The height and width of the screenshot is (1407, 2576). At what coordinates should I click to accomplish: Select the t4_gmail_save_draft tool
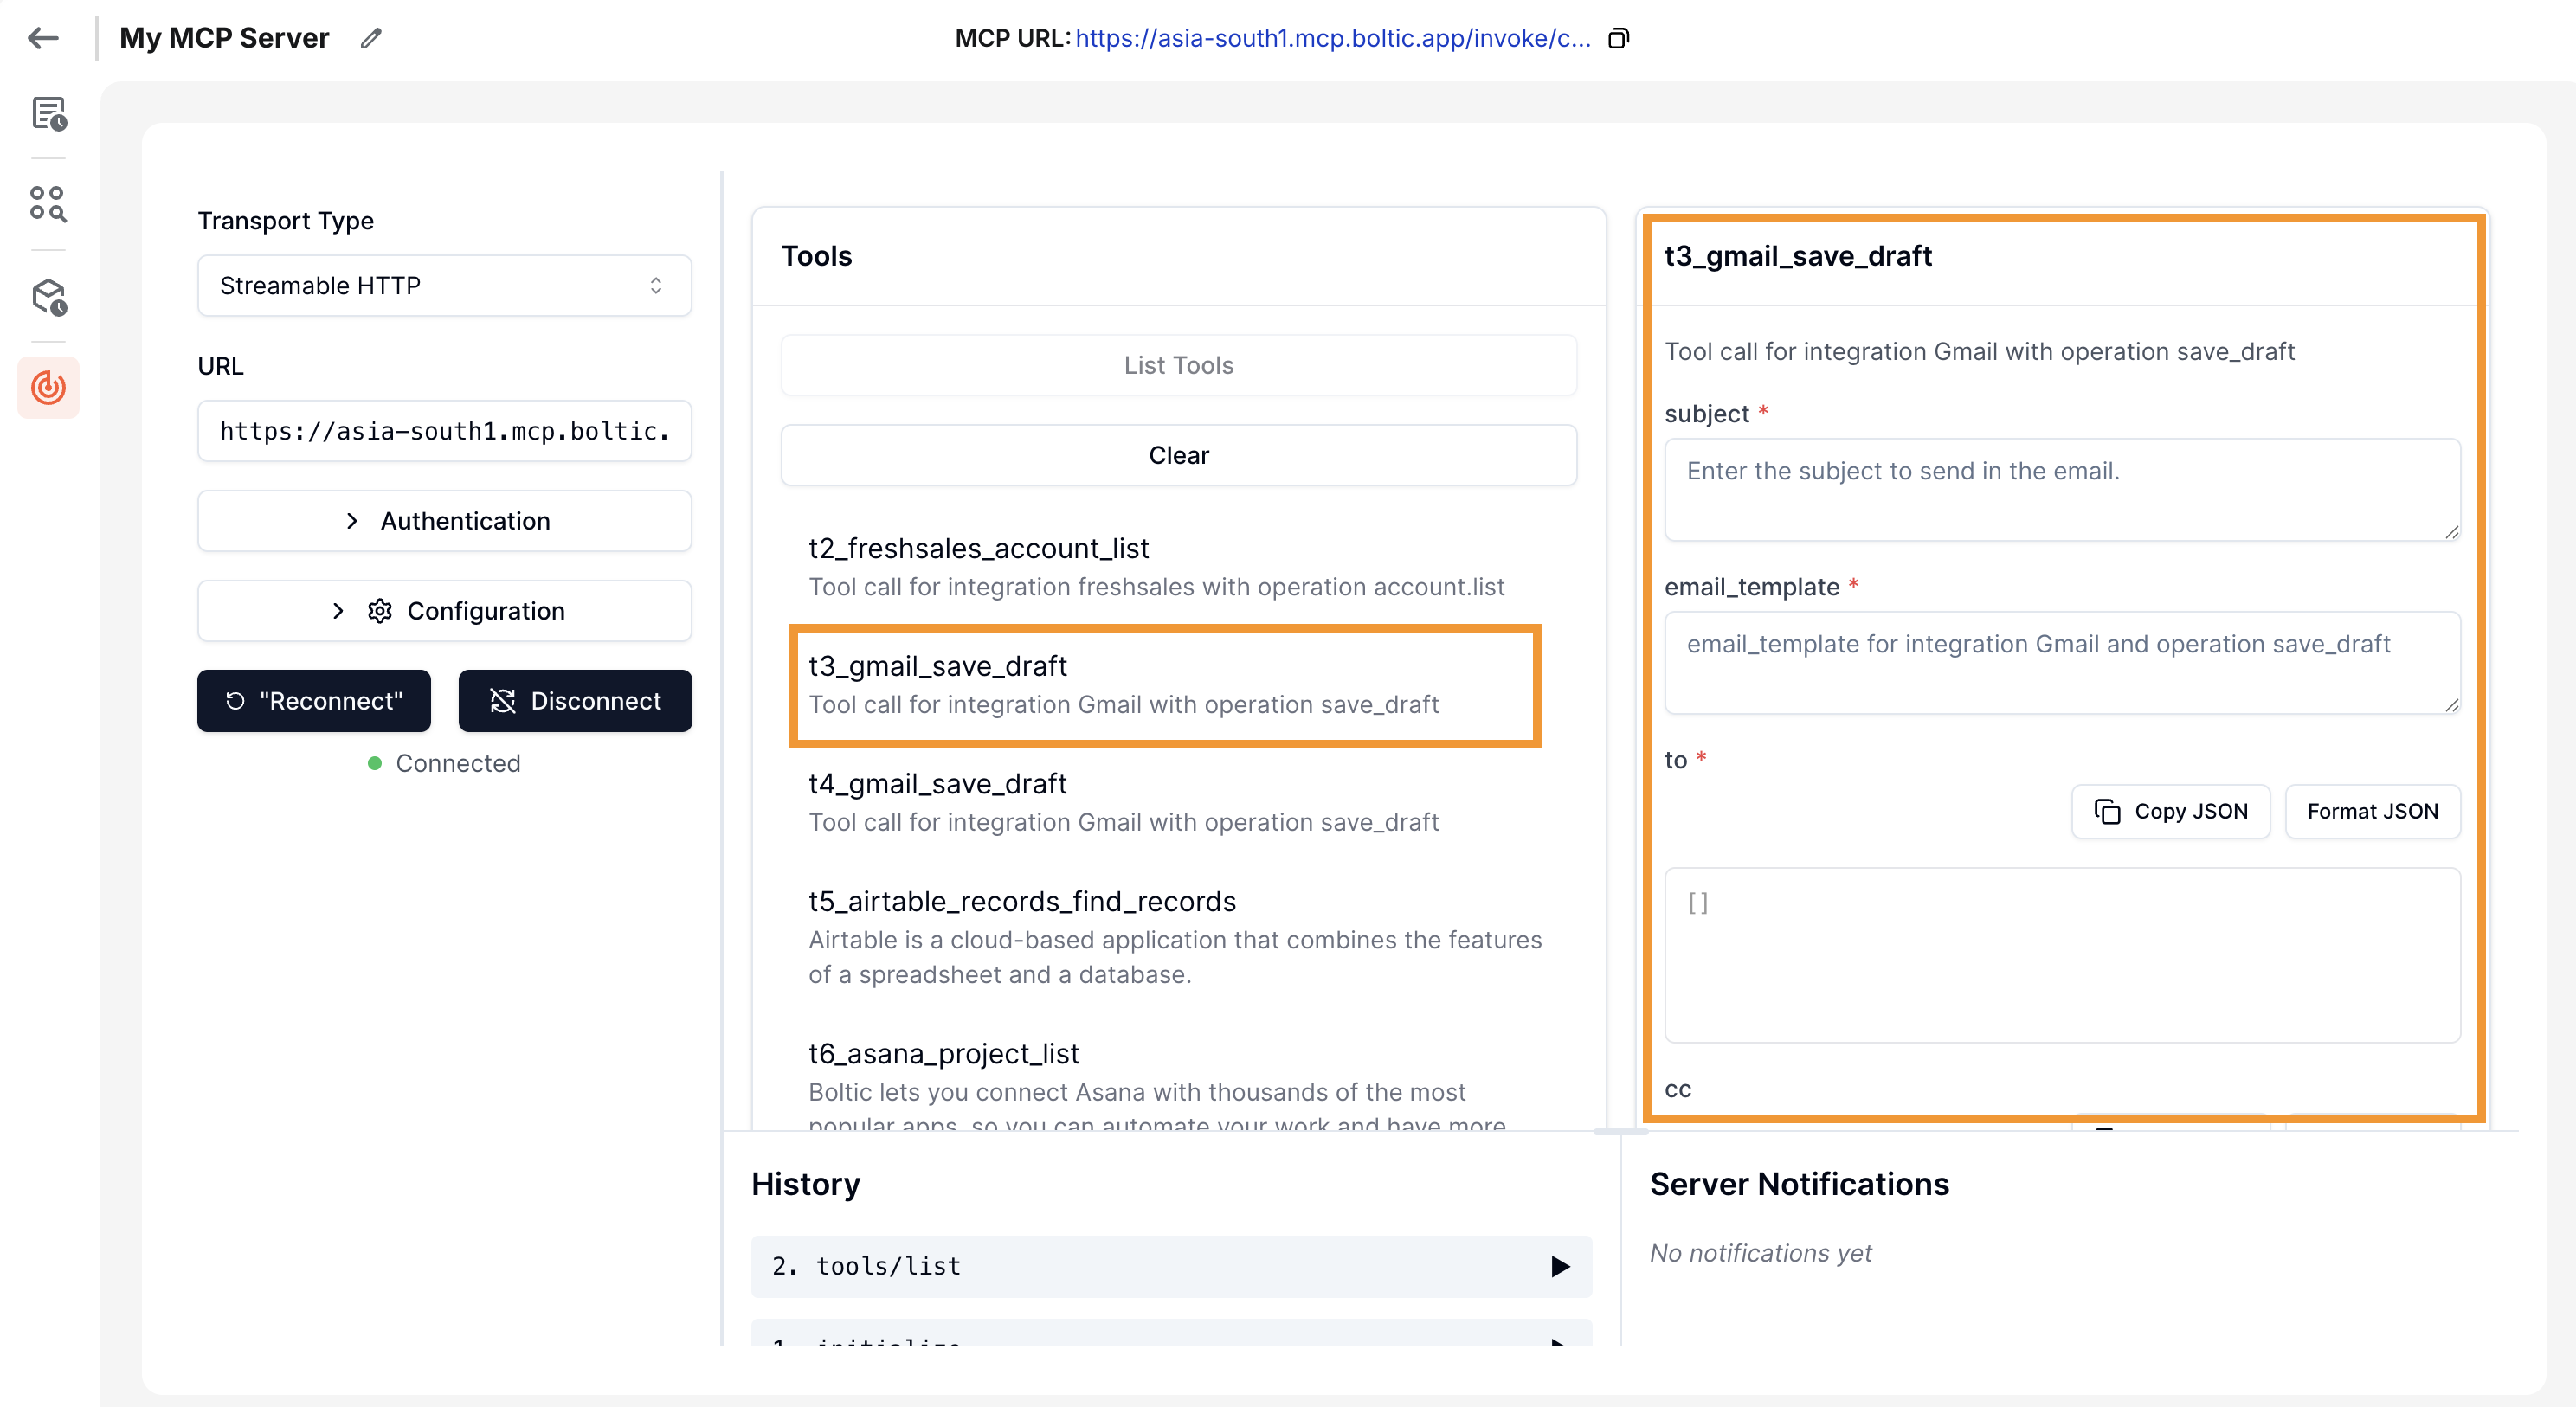(1123, 802)
